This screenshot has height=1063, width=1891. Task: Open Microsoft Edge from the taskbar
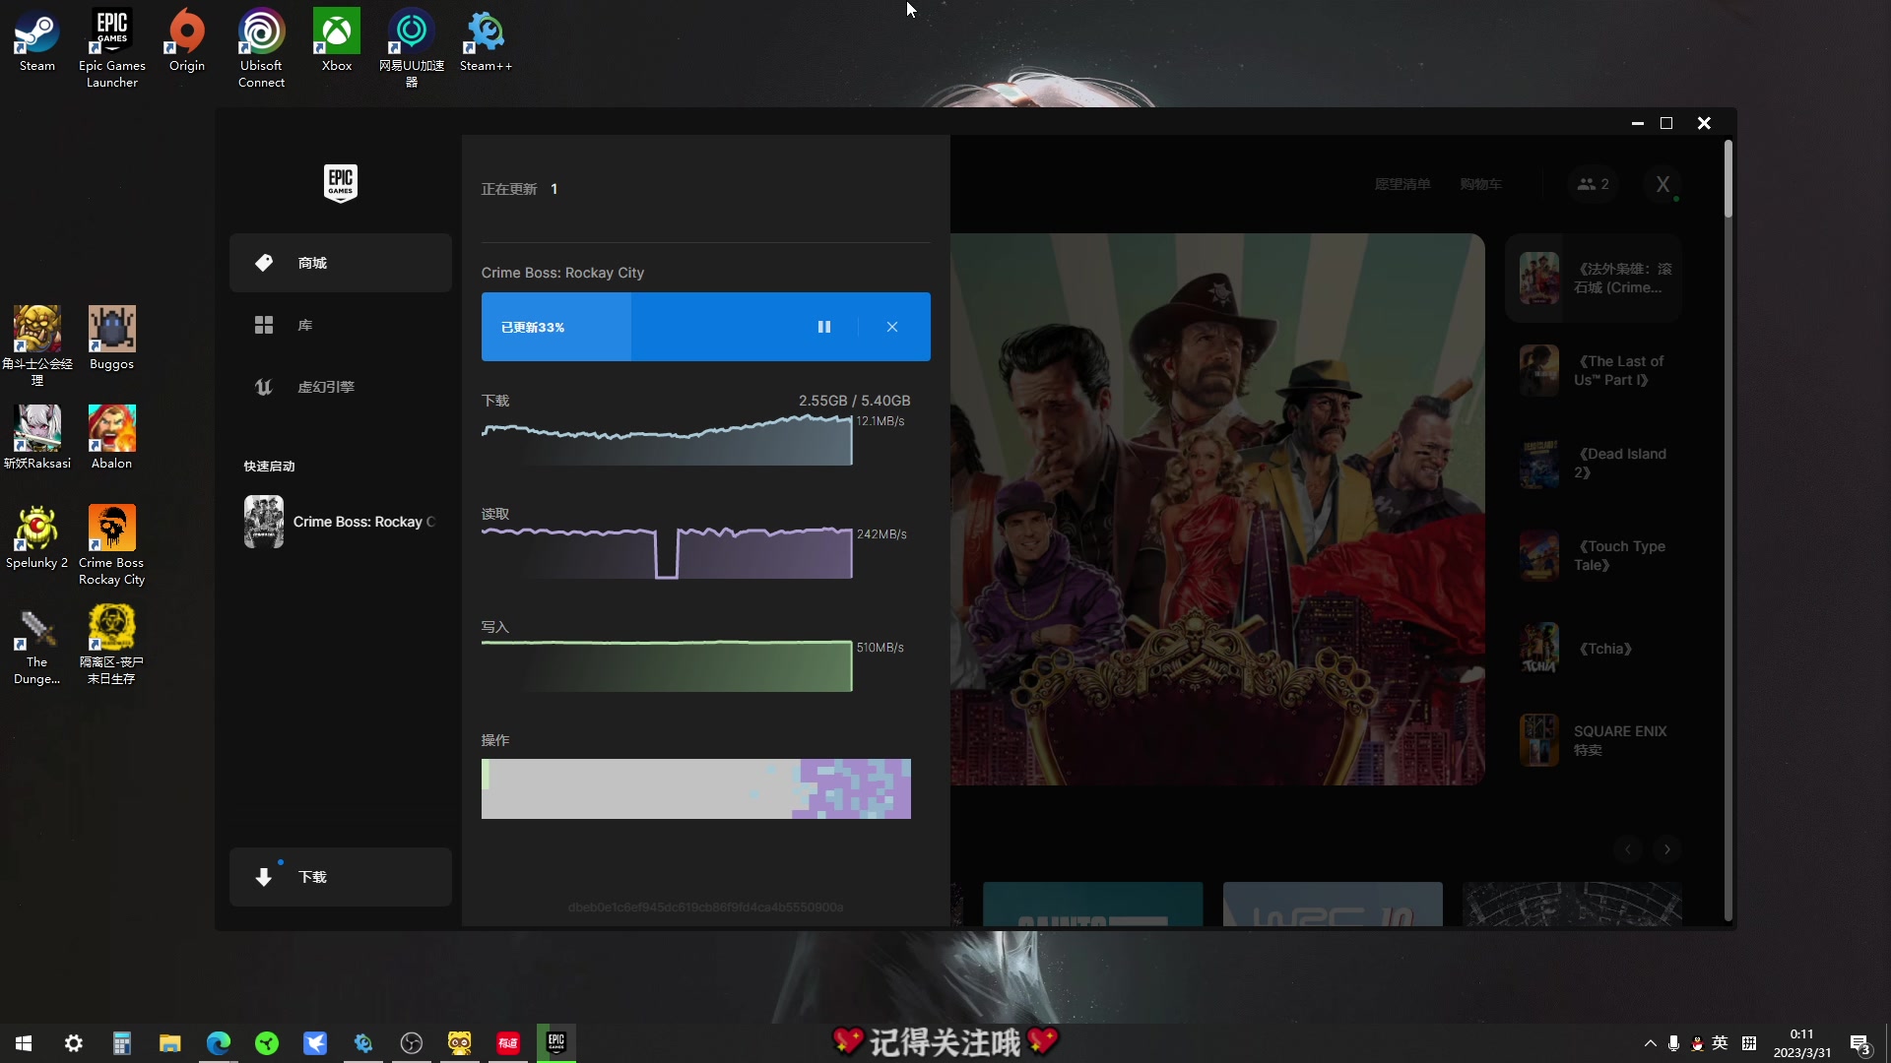point(218,1042)
